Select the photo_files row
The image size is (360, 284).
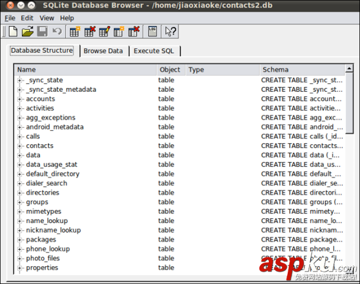click(x=179, y=259)
